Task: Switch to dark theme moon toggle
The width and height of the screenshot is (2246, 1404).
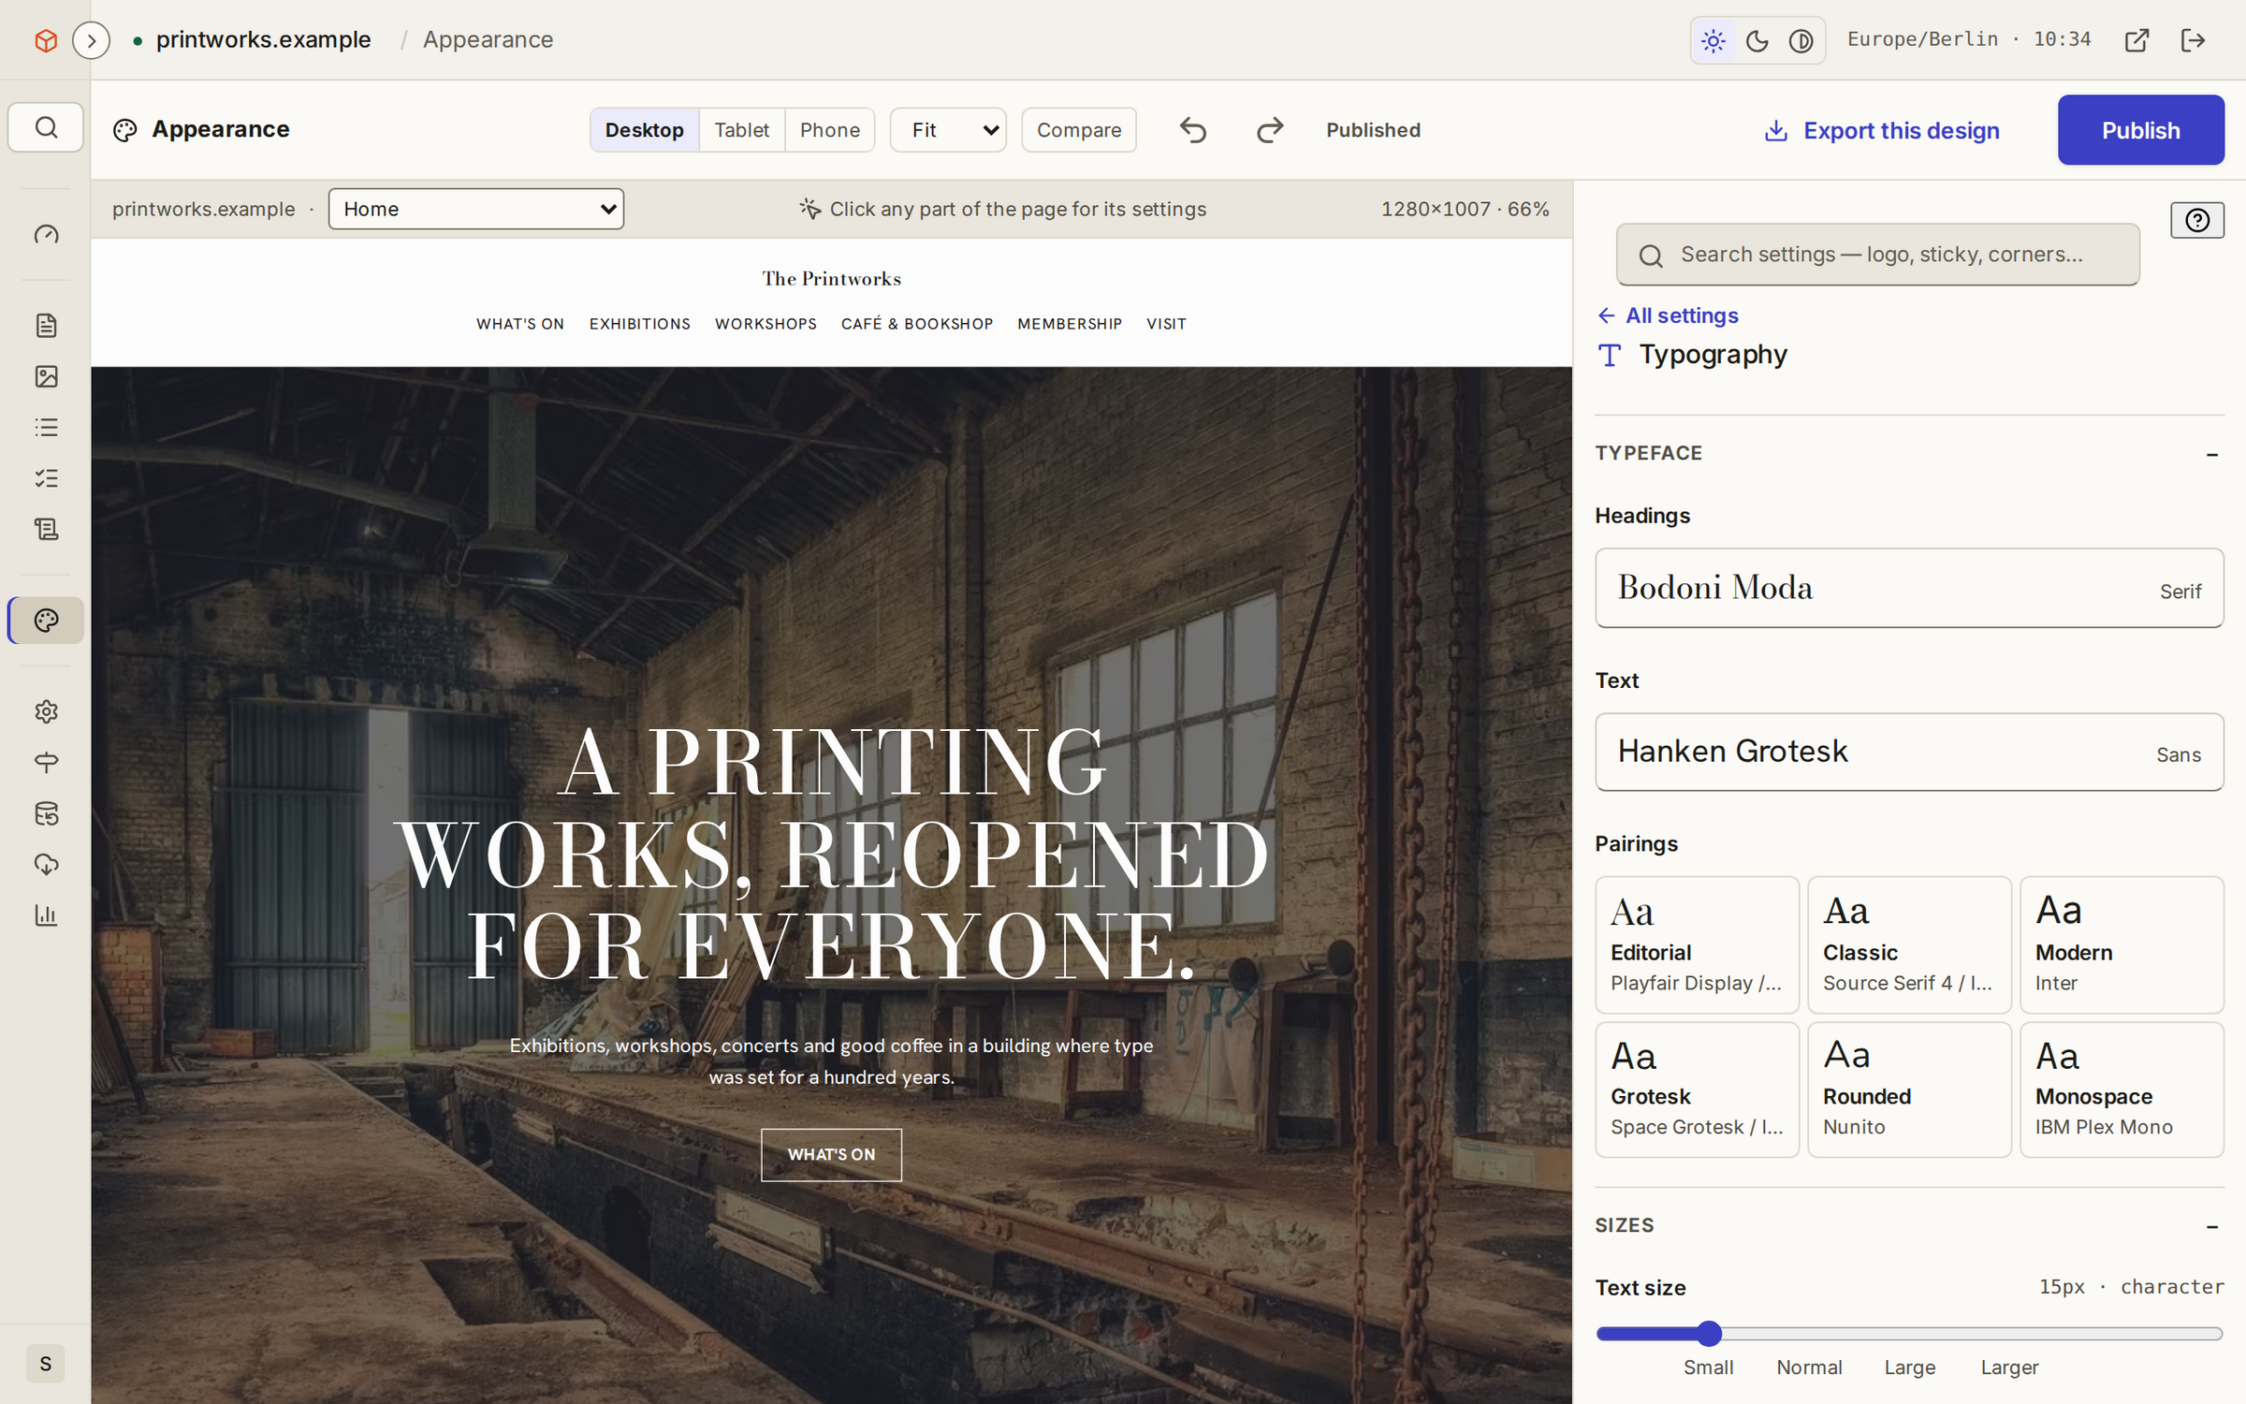Action: [1757, 41]
